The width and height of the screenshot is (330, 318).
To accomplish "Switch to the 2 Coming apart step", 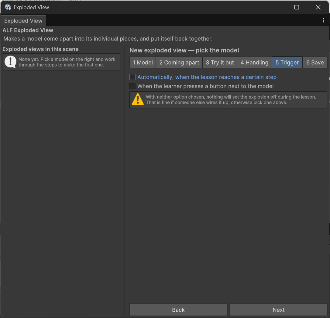I will (x=179, y=63).
